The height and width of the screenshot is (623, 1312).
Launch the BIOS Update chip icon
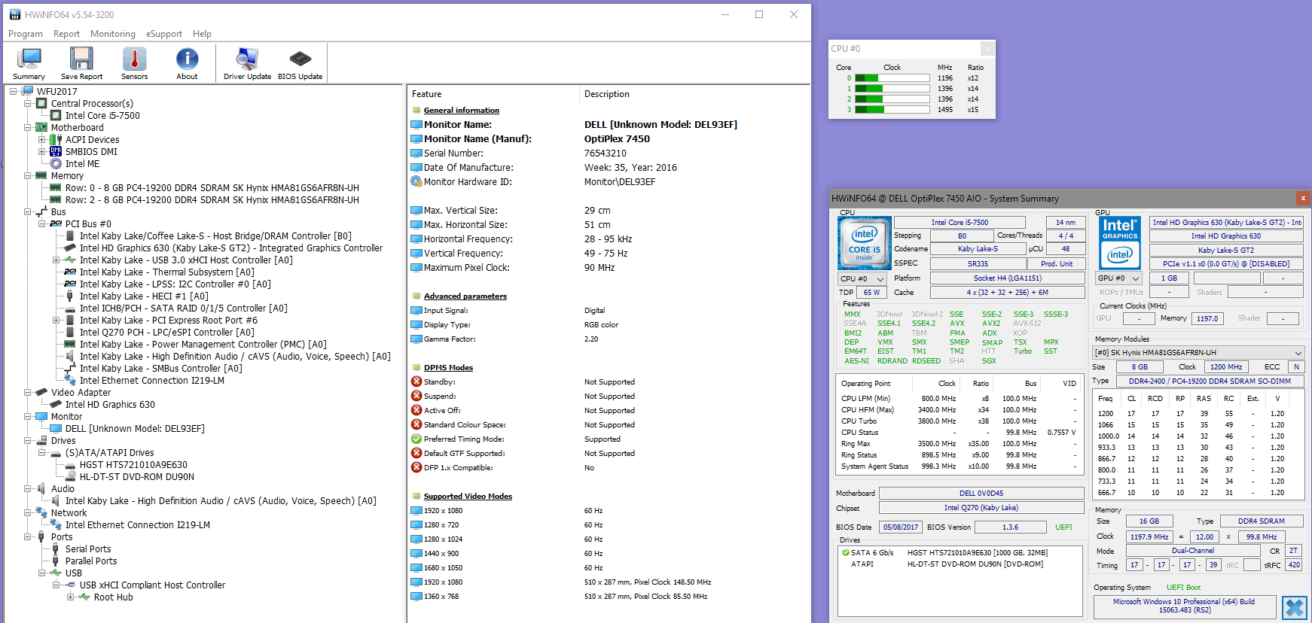tap(300, 63)
